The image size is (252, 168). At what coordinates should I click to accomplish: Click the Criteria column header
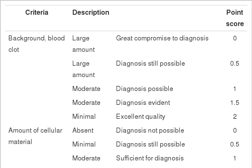pos(37,12)
